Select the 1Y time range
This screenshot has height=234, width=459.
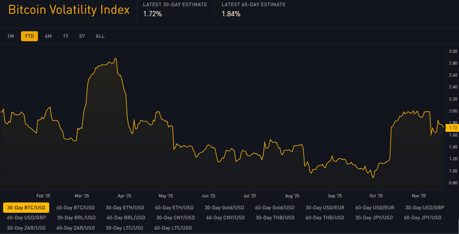point(66,36)
